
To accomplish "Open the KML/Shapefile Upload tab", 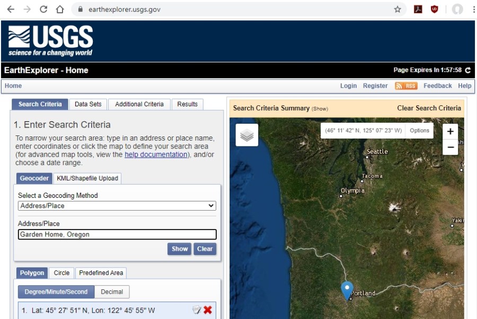I will point(87,178).
